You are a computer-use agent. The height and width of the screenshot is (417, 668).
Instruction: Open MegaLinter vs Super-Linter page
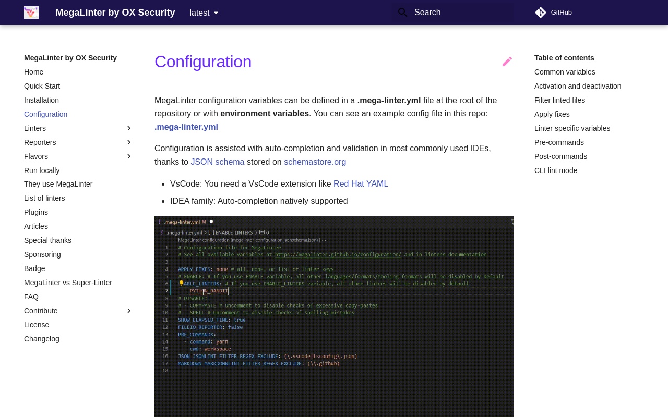point(68,283)
